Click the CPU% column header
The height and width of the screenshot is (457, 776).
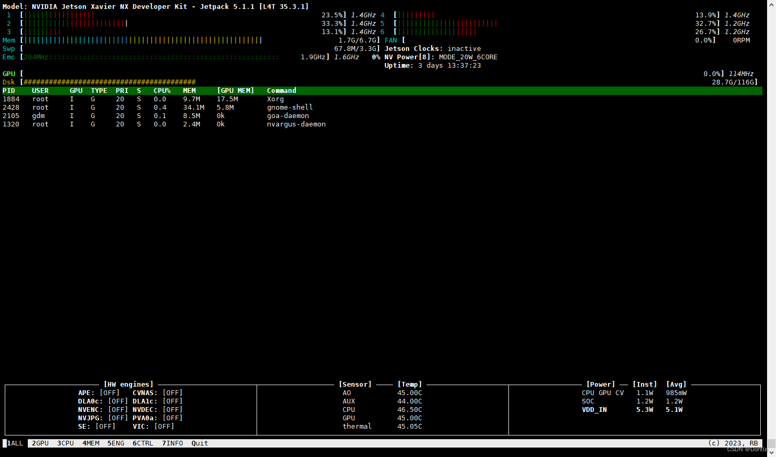[x=162, y=91]
